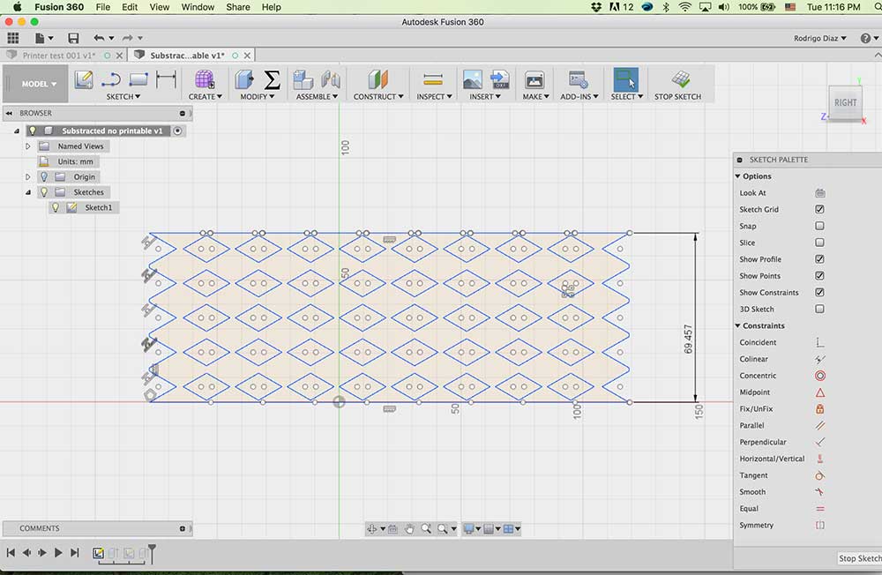Click the Stop Sketch toolbar icon
Viewport: 882px width, 575px height.
681,79
